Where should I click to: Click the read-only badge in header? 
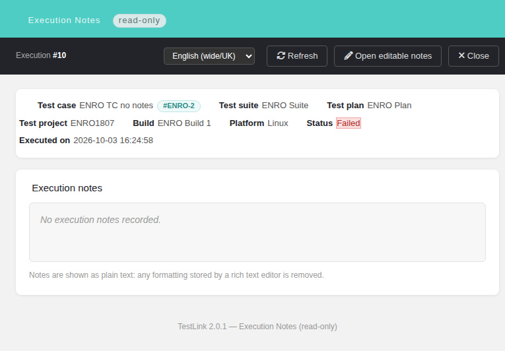point(139,20)
